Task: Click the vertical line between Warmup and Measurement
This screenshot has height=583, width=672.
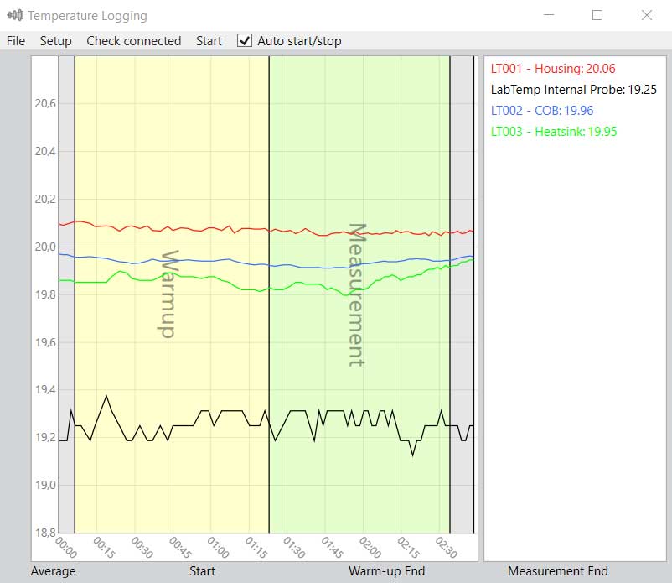Action: tap(269, 294)
